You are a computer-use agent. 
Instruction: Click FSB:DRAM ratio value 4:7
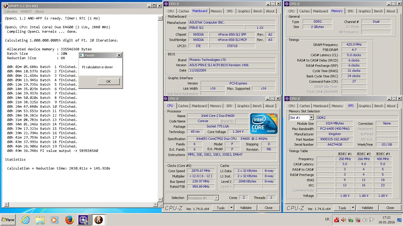coord(354,50)
